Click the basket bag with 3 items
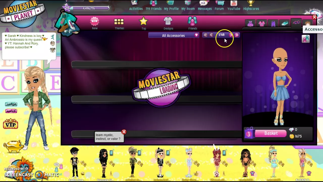Screen dimensions: 323x182 coord(249,133)
